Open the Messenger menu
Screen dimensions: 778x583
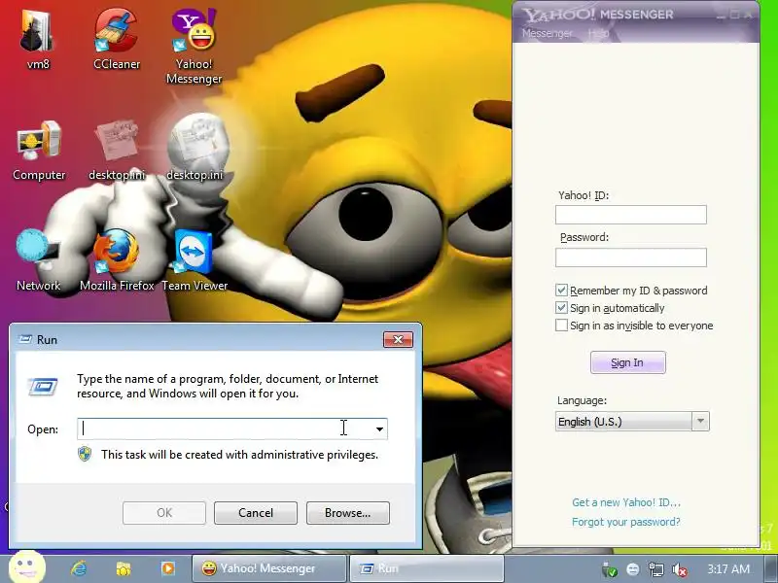click(x=547, y=33)
